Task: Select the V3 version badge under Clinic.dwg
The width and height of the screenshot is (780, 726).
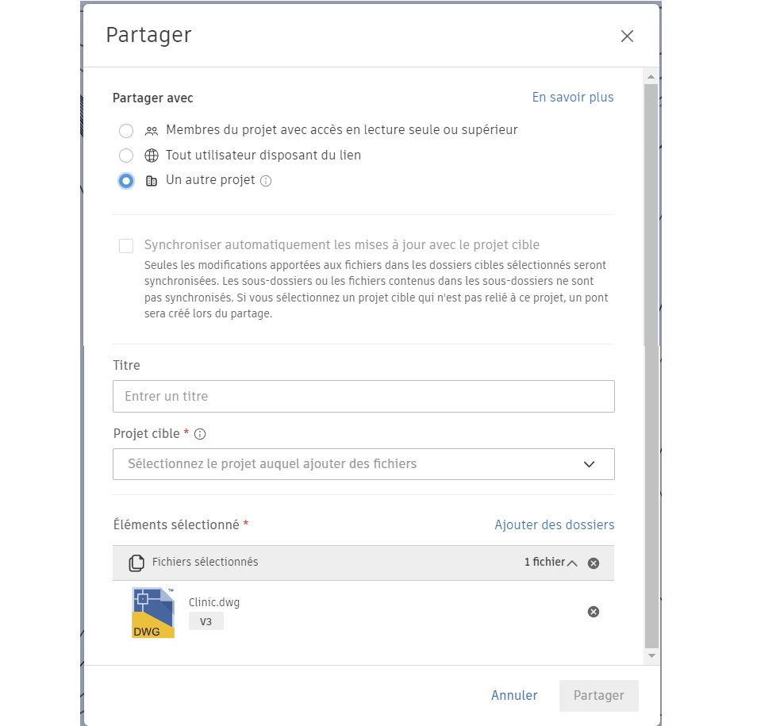Action: click(206, 621)
